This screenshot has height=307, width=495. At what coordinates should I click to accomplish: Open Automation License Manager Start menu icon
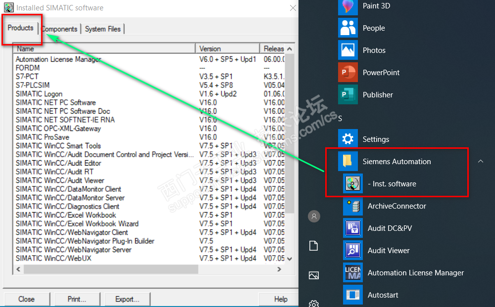pos(353,273)
